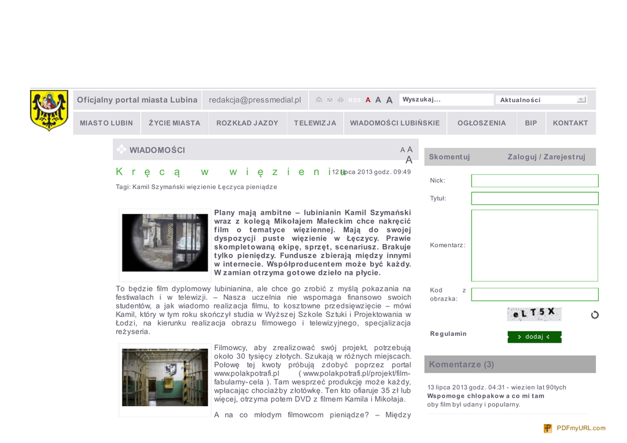The height and width of the screenshot is (443, 627).
Task: Click the home icon in the top toolbar
Action: click(319, 100)
